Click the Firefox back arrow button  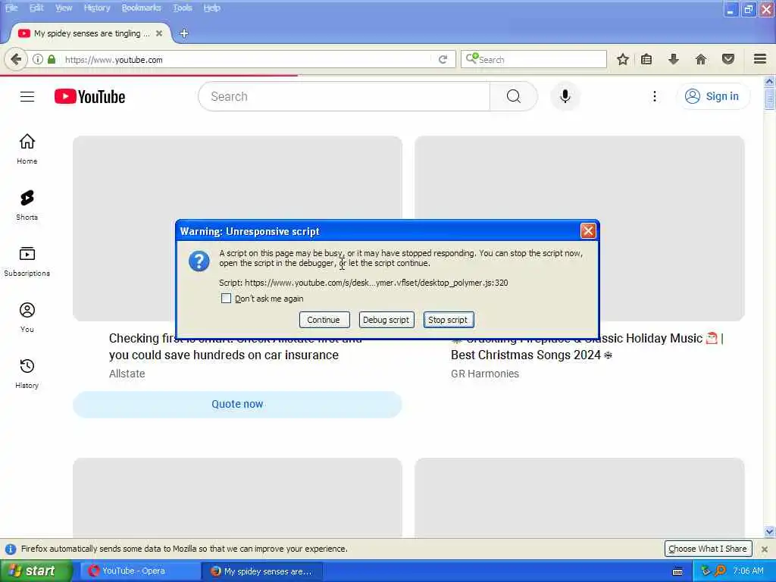pos(15,59)
